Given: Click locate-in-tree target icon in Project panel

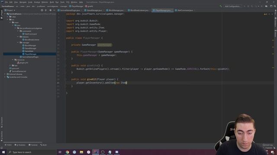Looking at the screenshot, I should click(x=42, y=10).
